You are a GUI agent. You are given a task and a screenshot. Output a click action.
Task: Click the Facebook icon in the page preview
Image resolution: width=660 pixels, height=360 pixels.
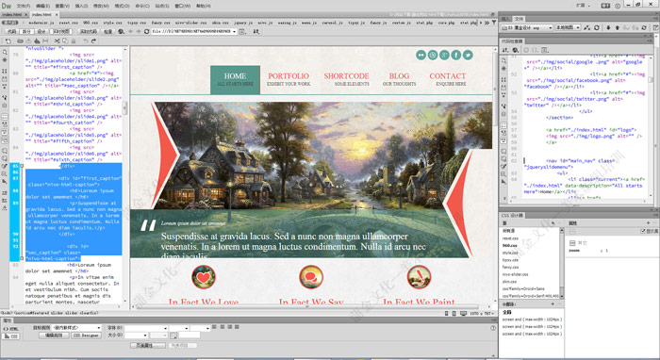pyautogui.click(x=455, y=55)
